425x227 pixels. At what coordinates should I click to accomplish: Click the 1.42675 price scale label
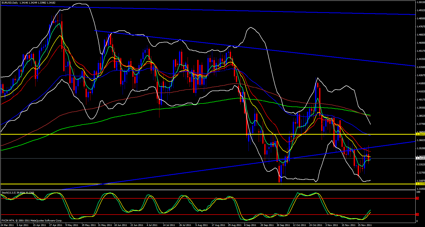(421, 75)
